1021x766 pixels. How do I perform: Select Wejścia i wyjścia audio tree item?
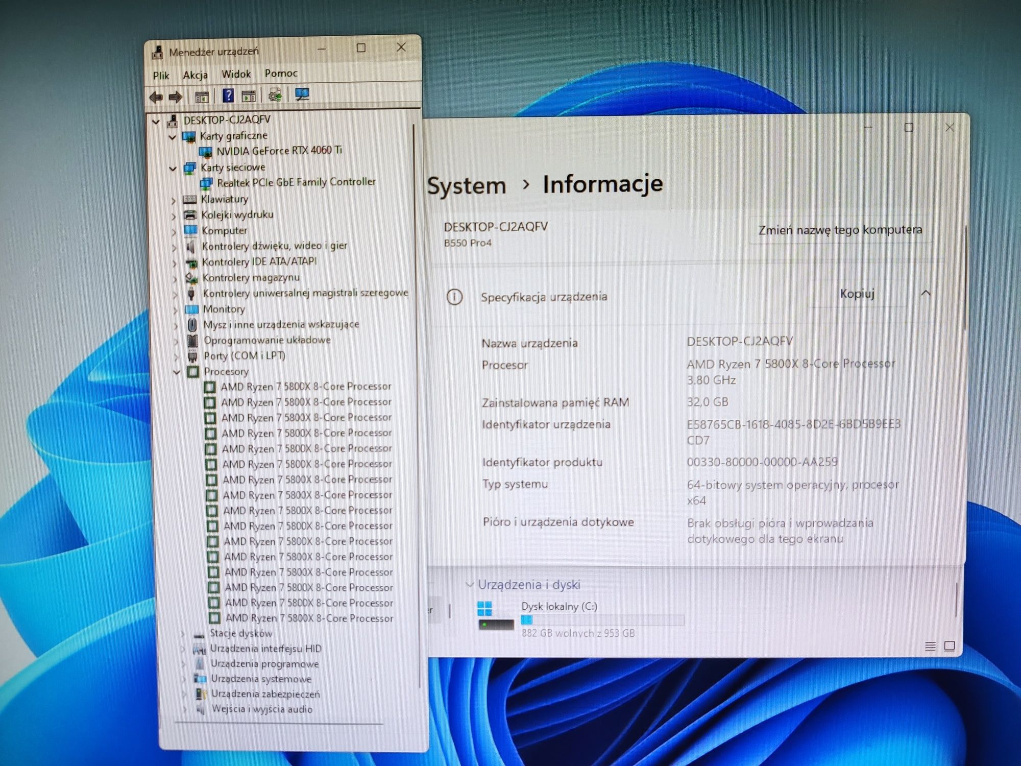(262, 709)
